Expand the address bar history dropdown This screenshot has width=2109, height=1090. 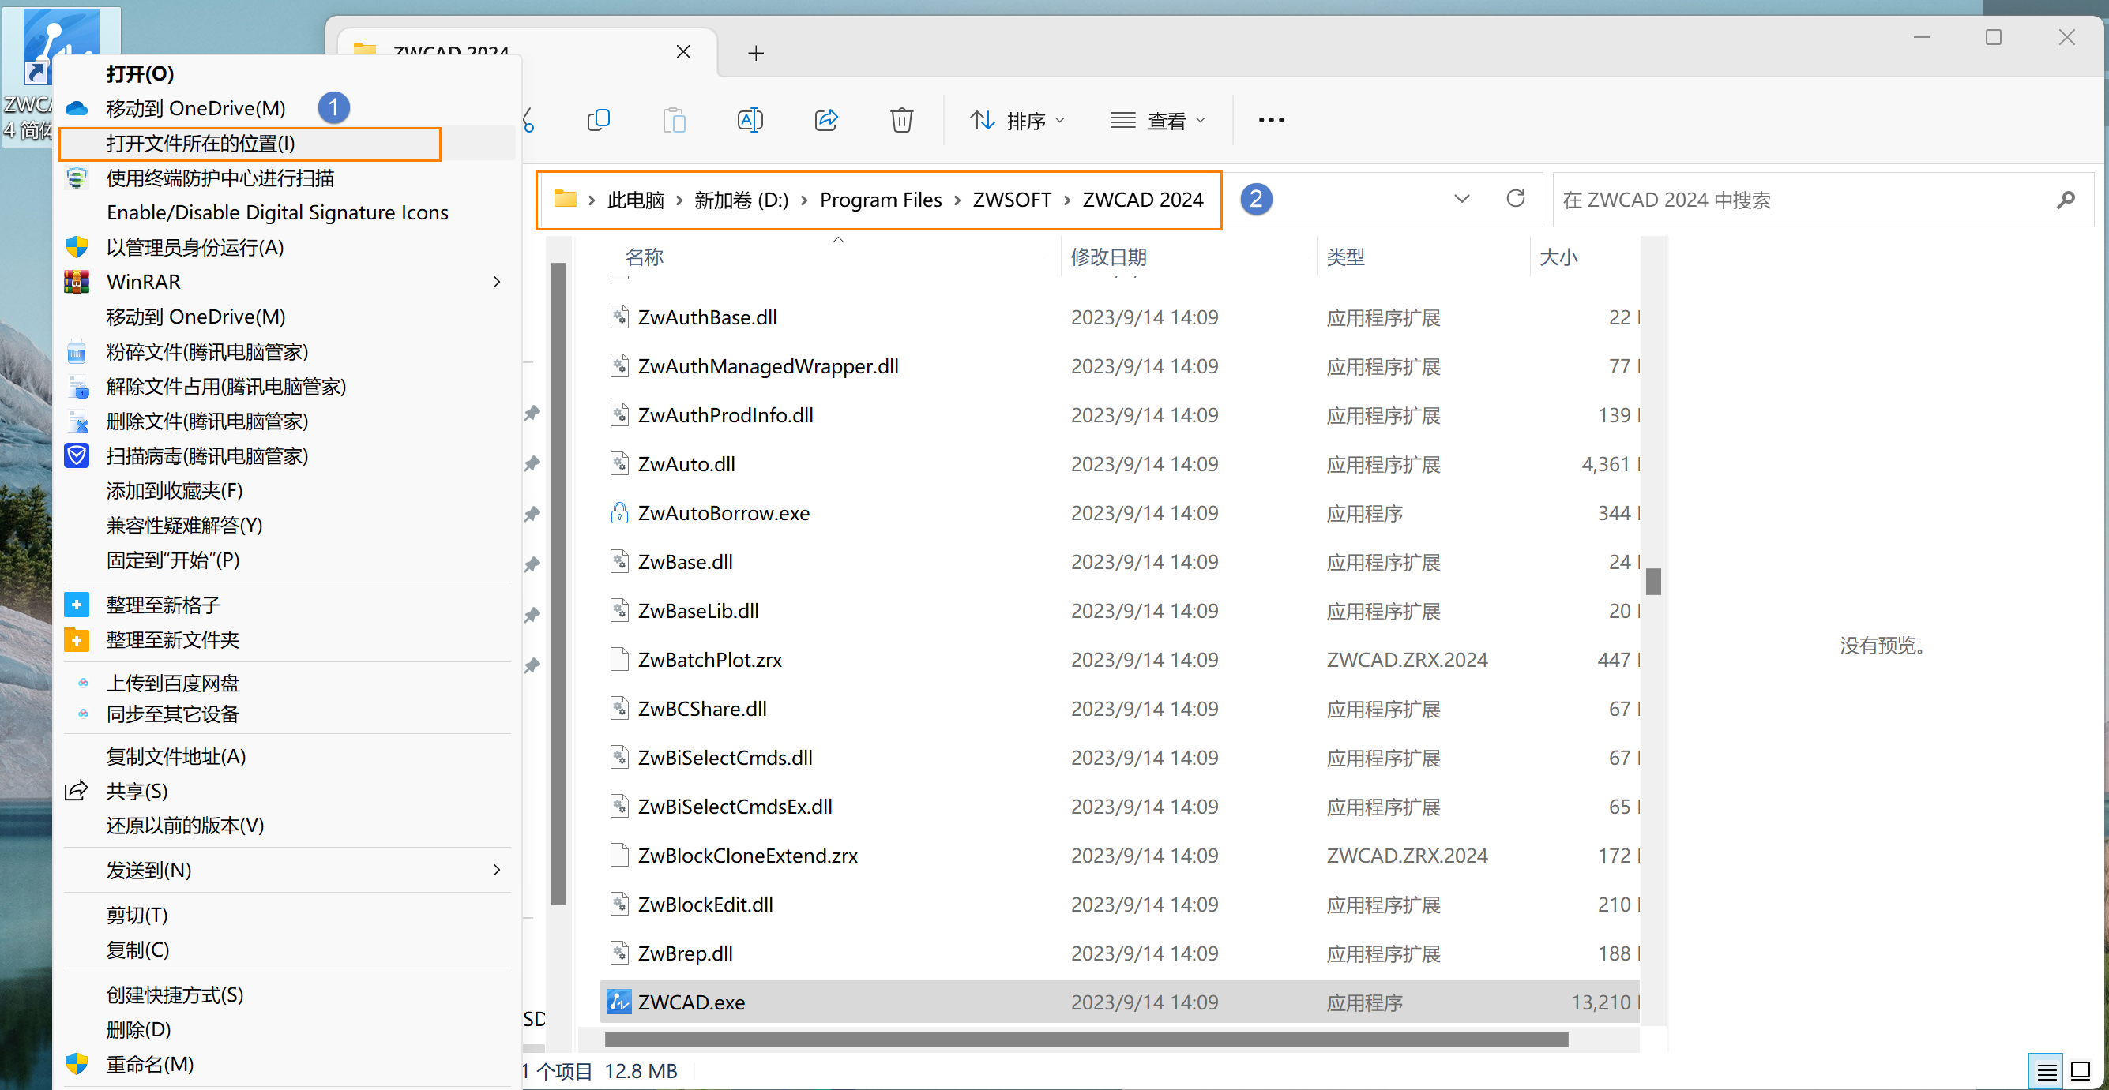pos(1462,199)
